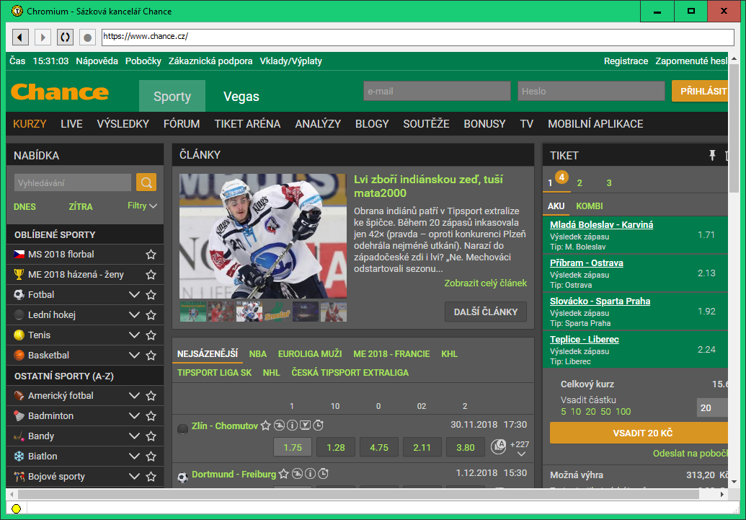The width and height of the screenshot is (746, 520).
Task: Open the LIVE menu item
Action: (x=71, y=124)
